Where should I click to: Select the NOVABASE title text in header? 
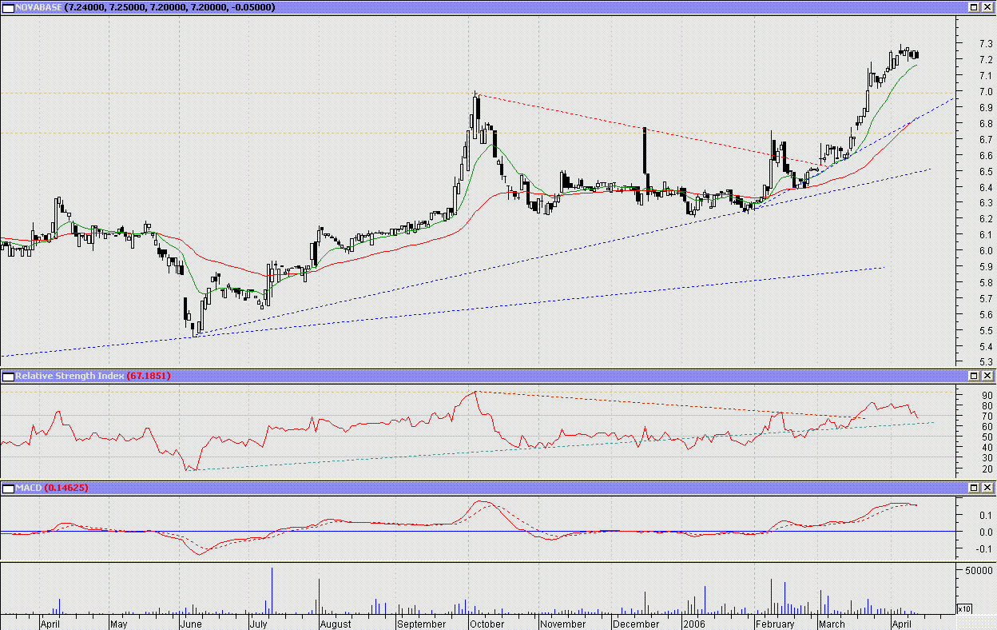coord(38,7)
